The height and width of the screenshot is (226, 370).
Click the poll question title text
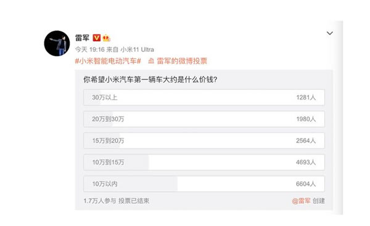pos(150,79)
